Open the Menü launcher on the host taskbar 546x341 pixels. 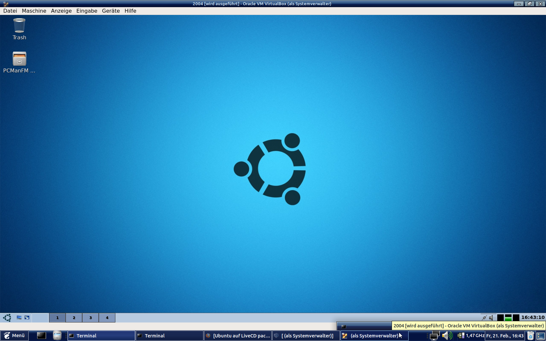coord(15,335)
